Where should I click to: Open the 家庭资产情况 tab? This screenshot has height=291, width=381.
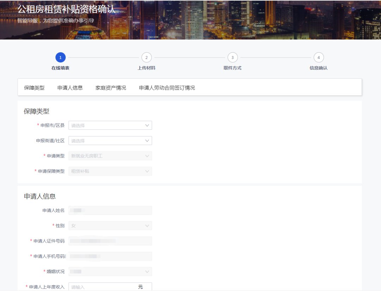110,88
